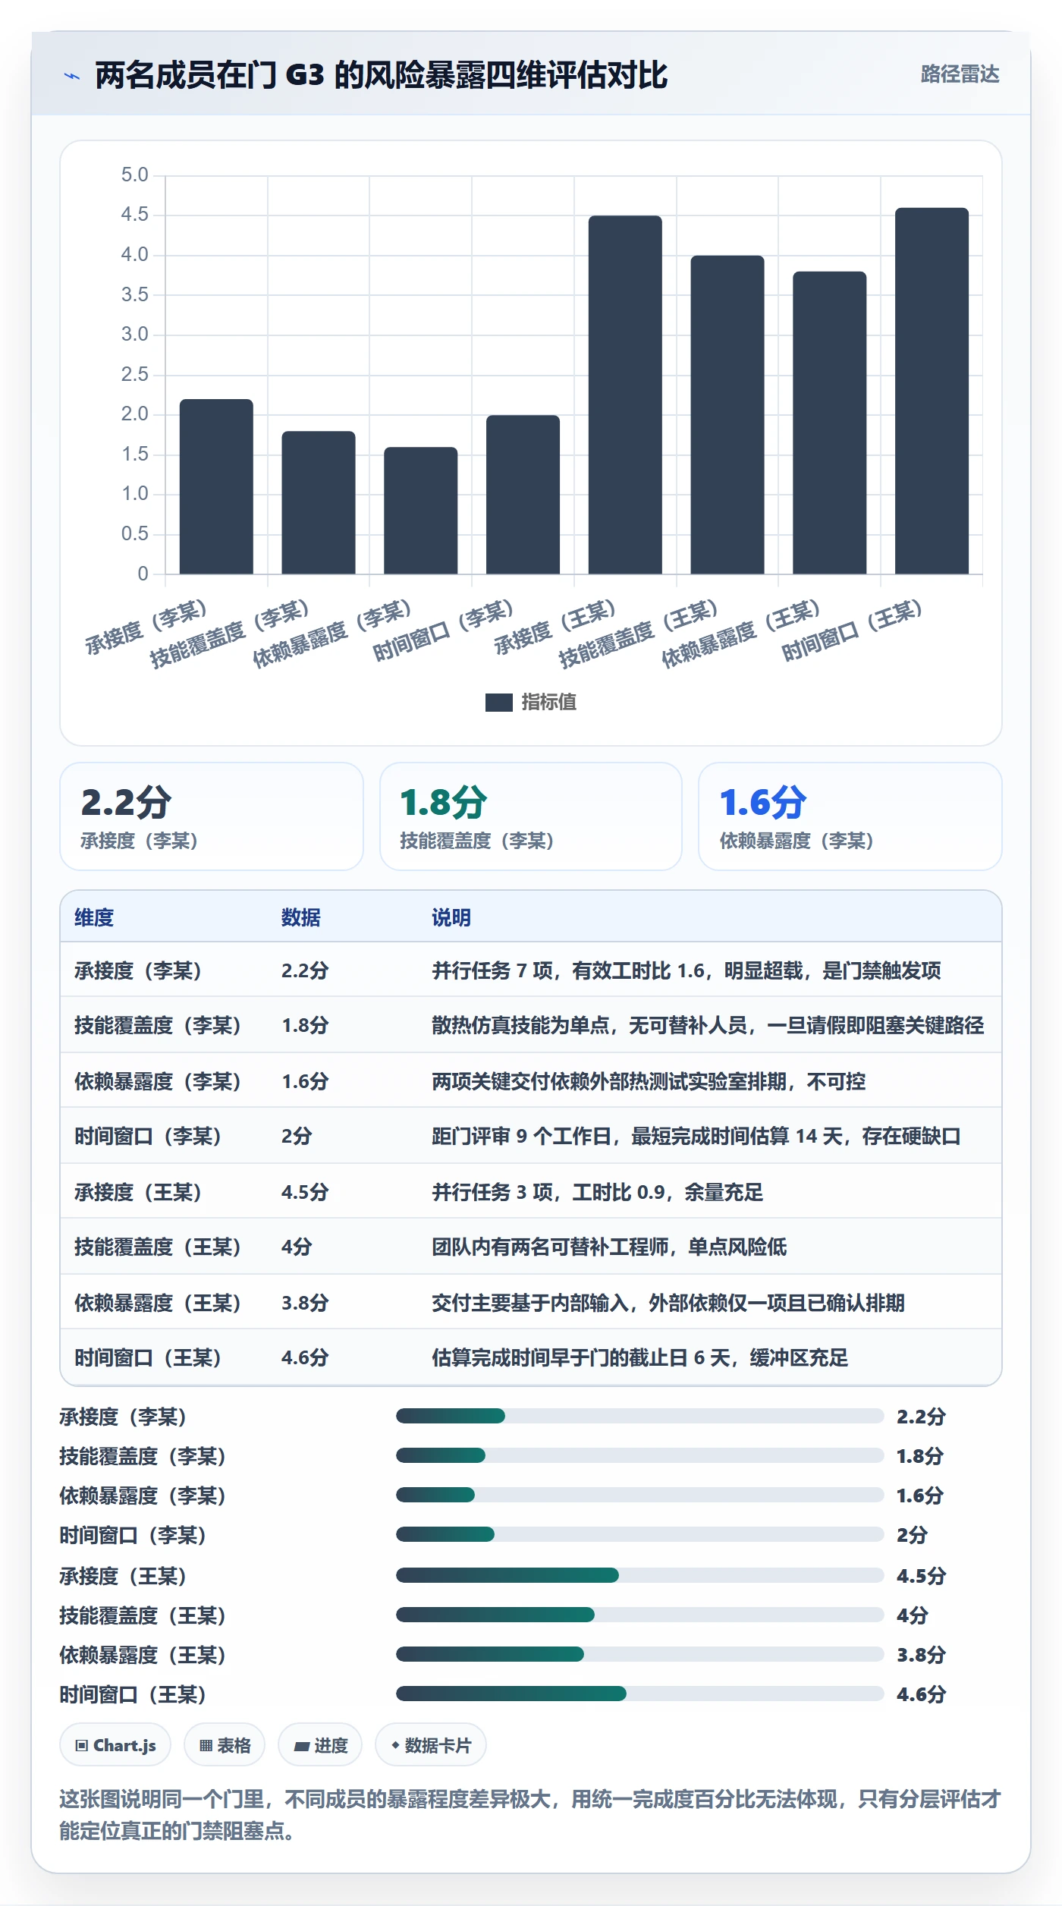Toggle the 指标值 legend color swatch
The width and height of the screenshot is (1062, 1906).
(498, 703)
